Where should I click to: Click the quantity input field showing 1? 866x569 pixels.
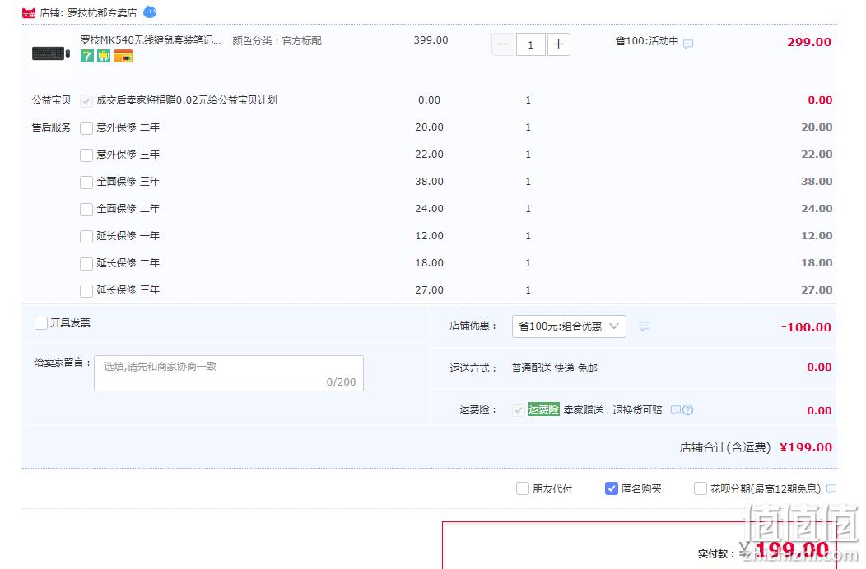tap(531, 44)
